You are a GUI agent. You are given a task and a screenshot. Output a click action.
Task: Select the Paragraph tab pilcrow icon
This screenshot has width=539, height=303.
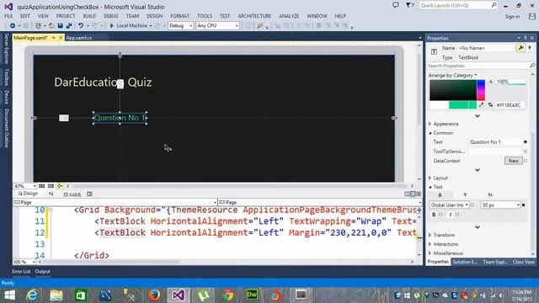[x=465, y=194]
